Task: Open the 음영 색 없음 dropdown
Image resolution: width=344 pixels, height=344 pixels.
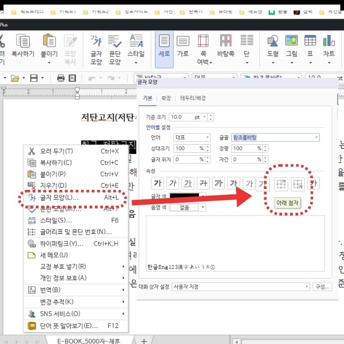Action: pos(203,207)
